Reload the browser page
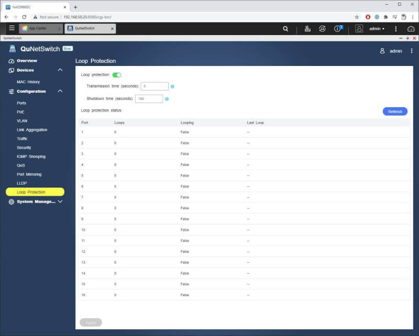The width and height of the screenshot is (419, 336). 24,17
